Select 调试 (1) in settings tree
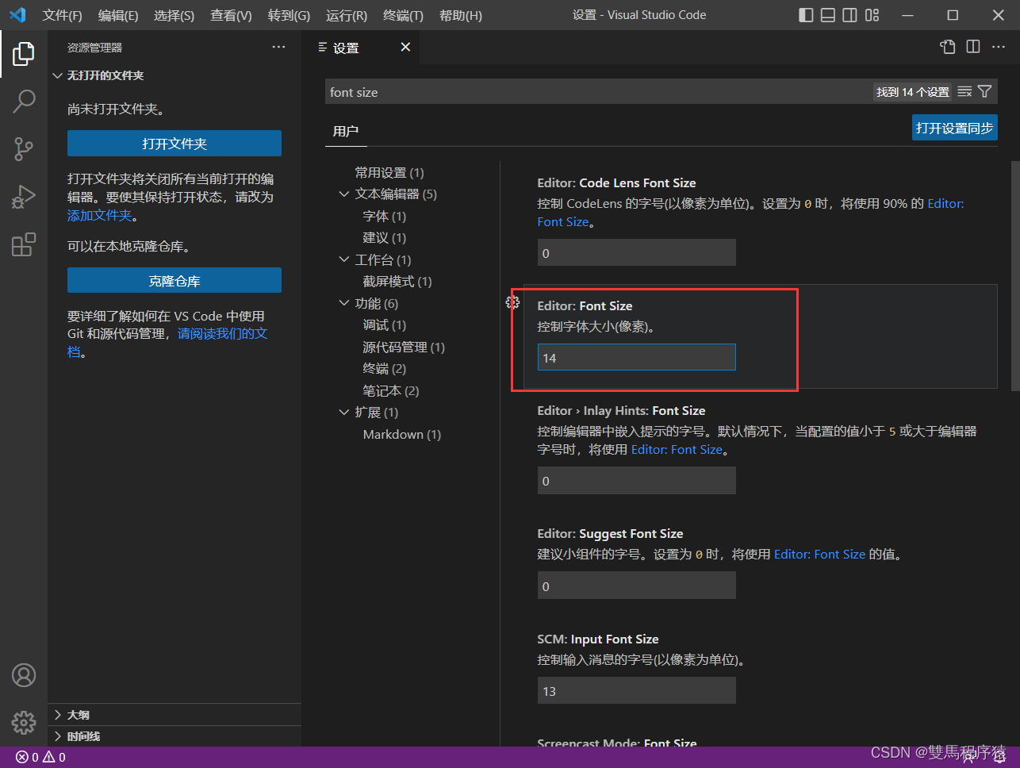 click(x=385, y=325)
